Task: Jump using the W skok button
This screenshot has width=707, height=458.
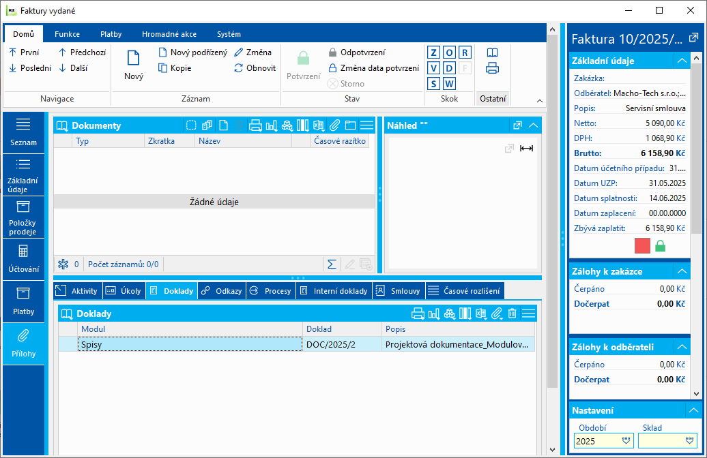Action: click(449, 83)
